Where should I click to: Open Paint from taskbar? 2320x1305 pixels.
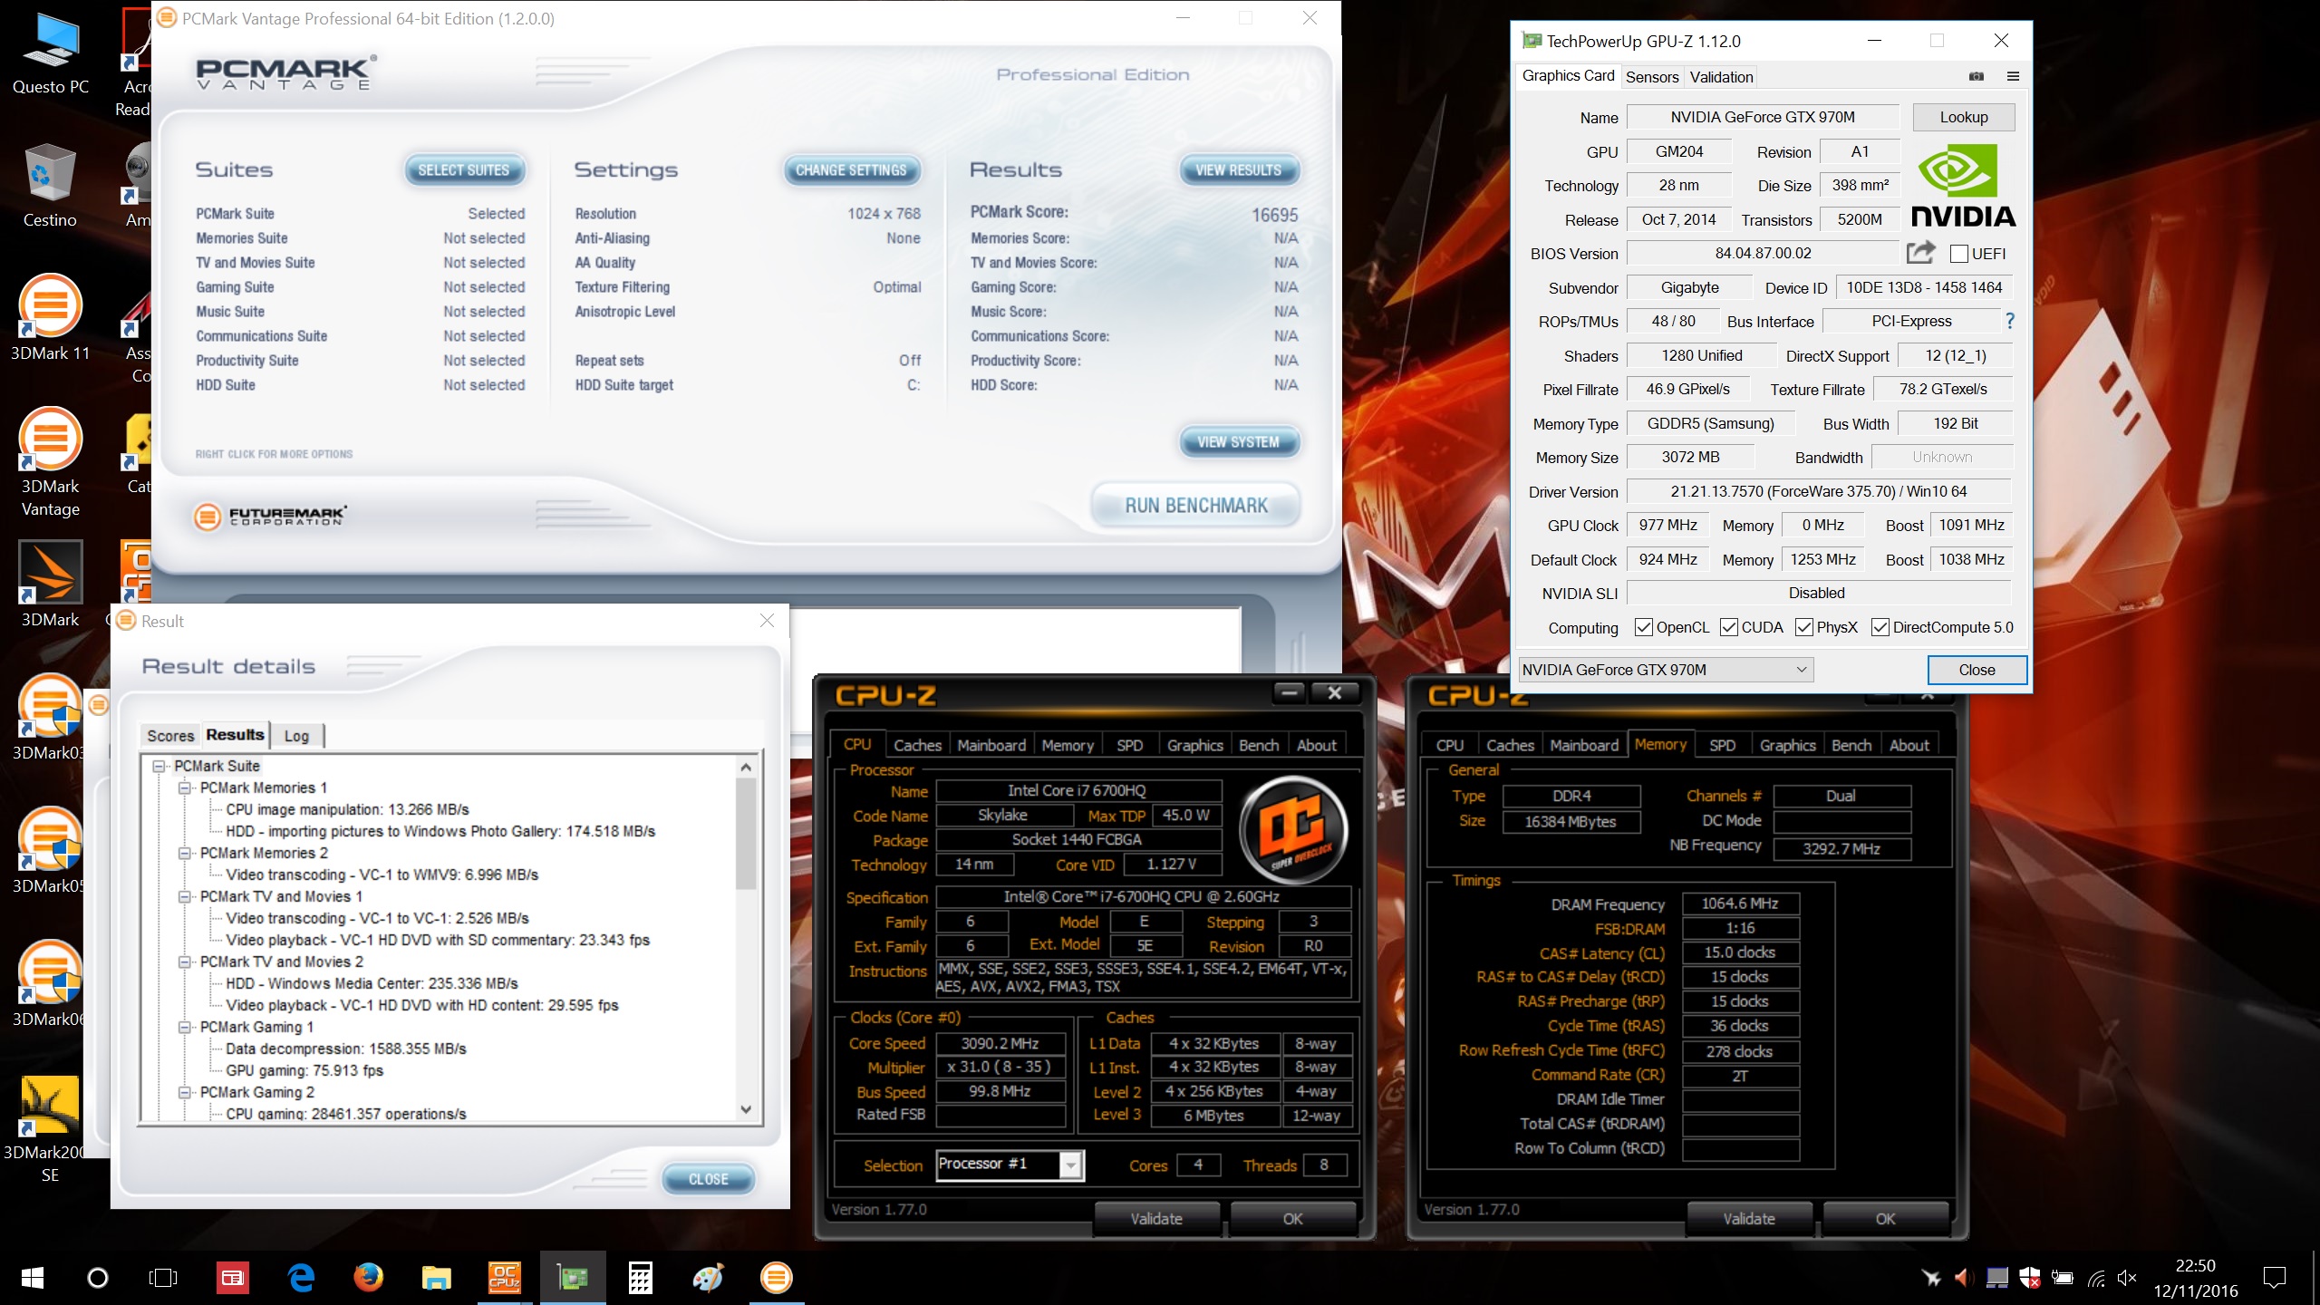click(708, 1278)
